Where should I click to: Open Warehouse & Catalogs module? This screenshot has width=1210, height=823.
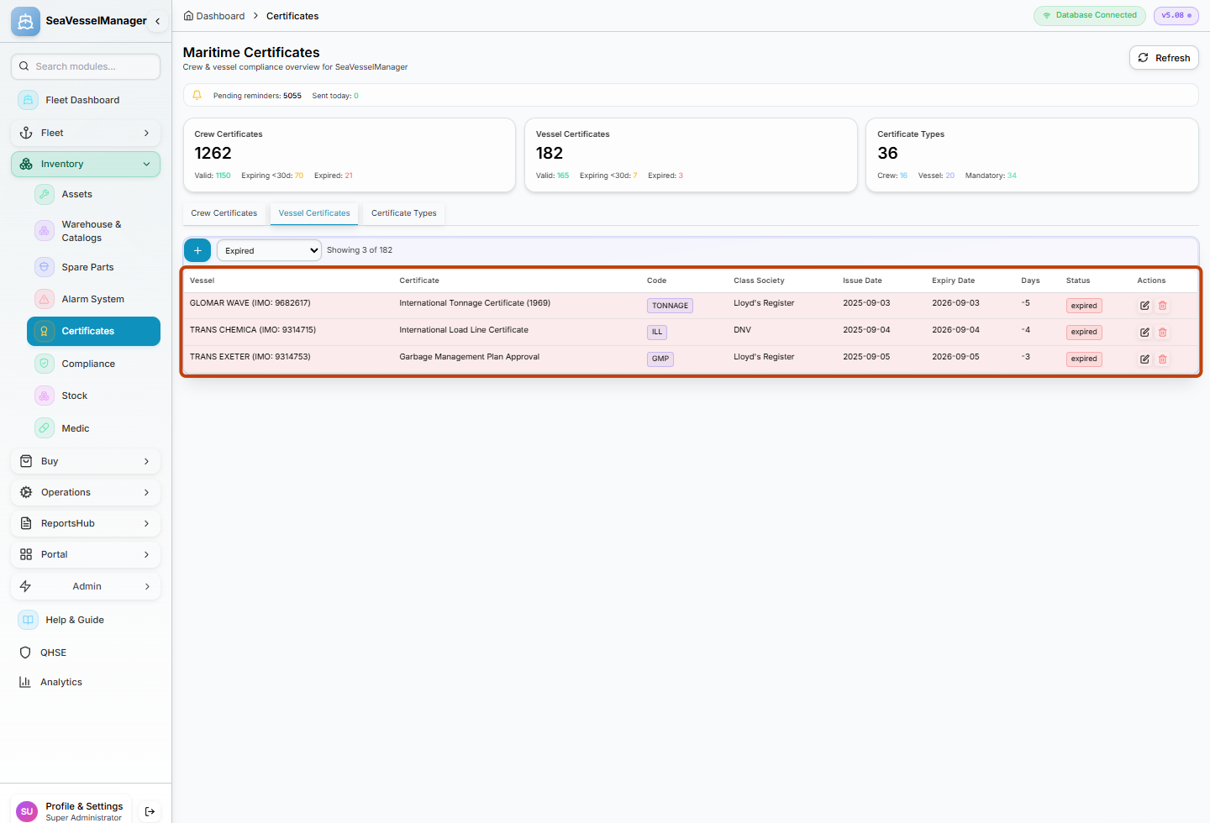click(93, 231)
